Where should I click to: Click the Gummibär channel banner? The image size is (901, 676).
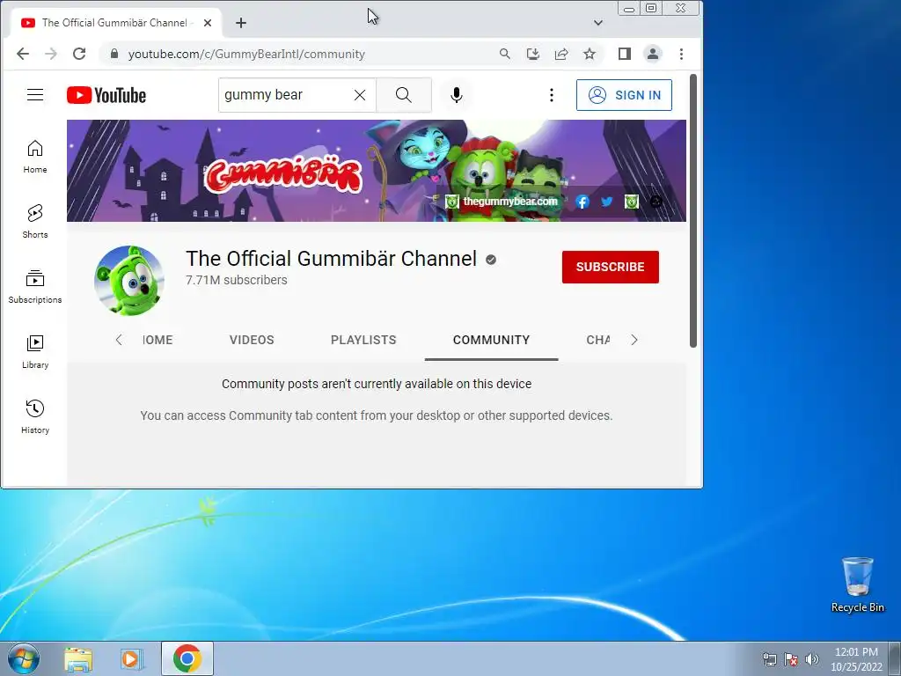coord(377,171)
